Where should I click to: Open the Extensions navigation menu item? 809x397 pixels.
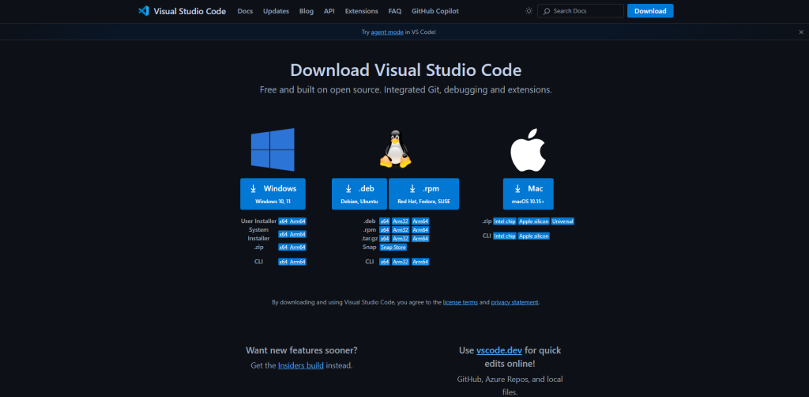pos(362,11)
